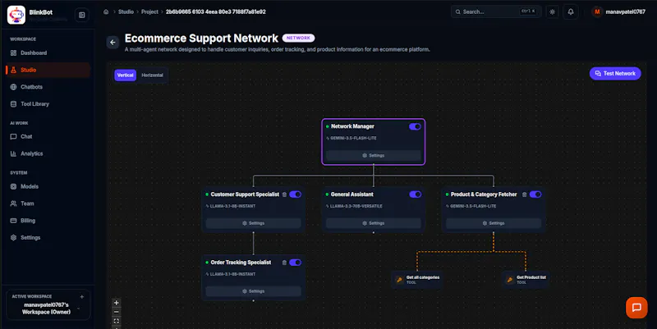The height and width of the screenshot is (329, 657).
Task: Open Network Manager Settings
Action: tap(374, 155)
